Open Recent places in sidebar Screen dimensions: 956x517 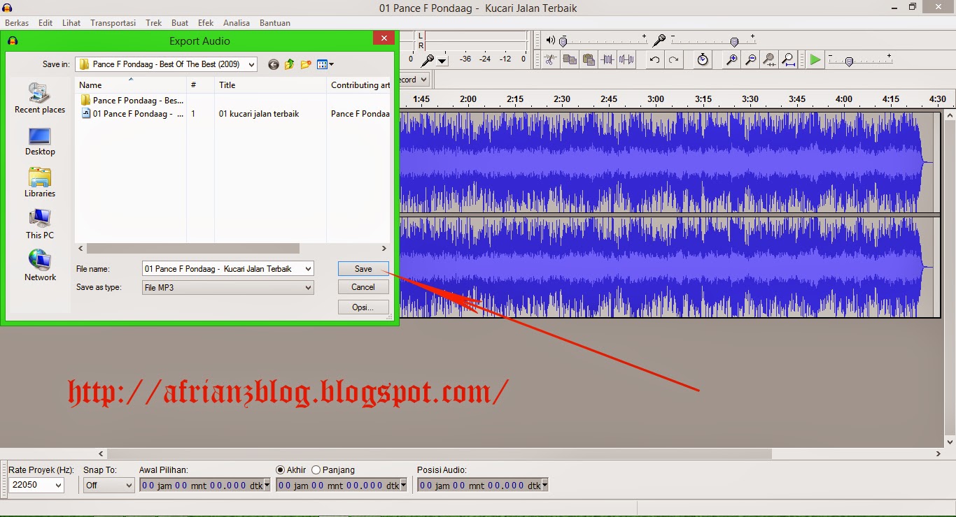(x=40, y=99)
